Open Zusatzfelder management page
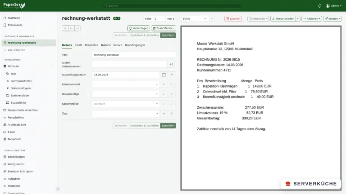The width and height of the screenshot is (346, 194). (18, 103)
